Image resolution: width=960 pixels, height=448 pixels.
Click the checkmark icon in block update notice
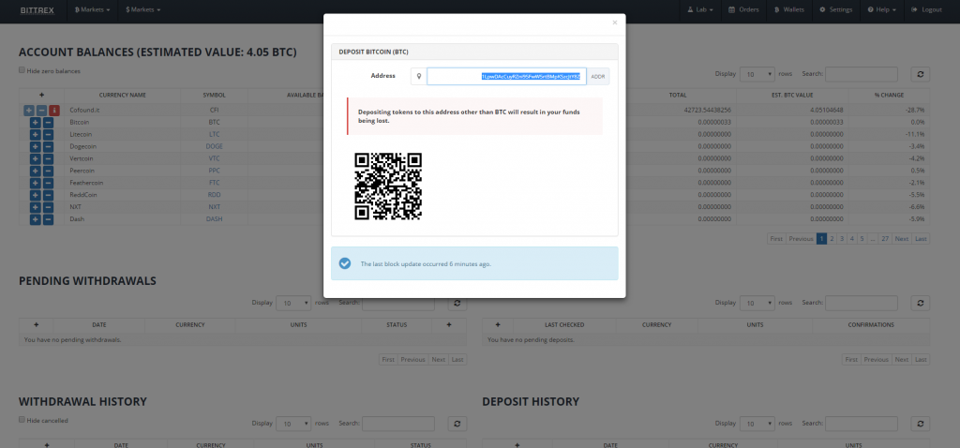click(x=345, y=263)
